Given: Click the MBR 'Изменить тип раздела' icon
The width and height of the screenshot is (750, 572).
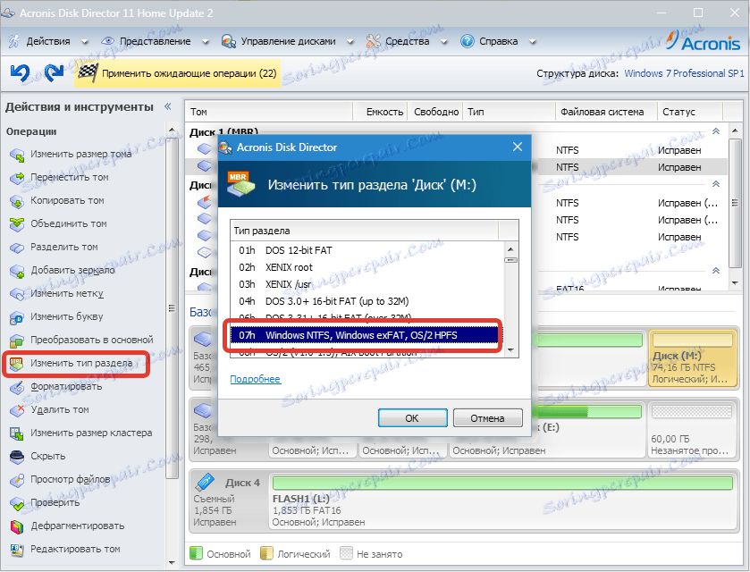Looking at the screenshot, I should click(x=17, y=364).
